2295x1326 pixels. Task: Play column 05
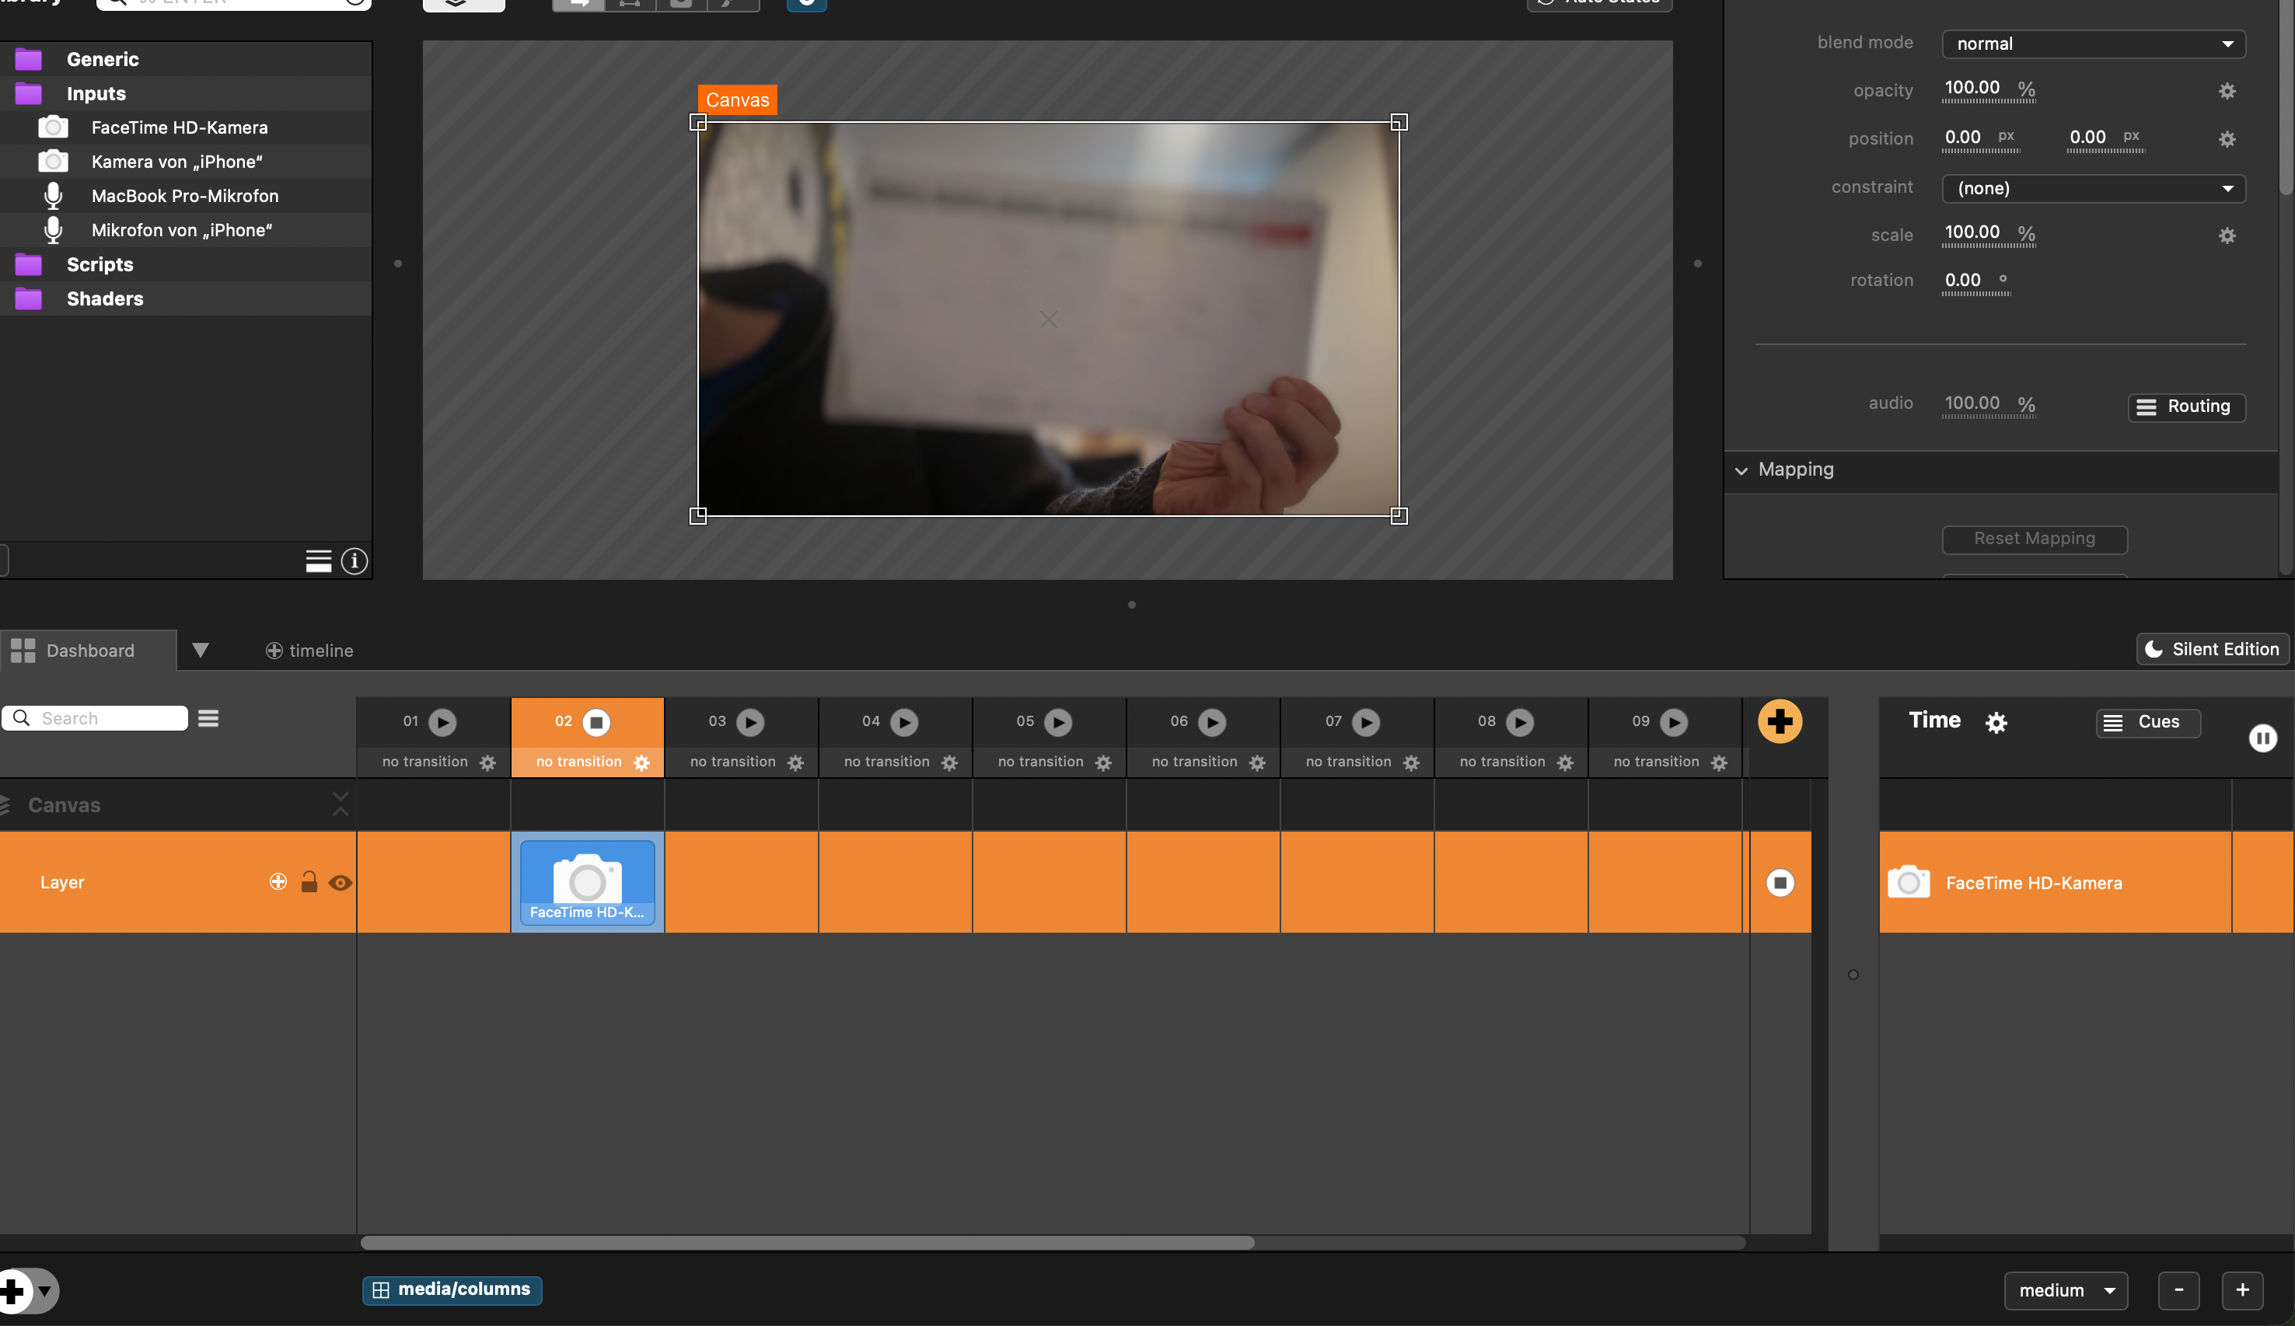click(x=1057, y=722)
